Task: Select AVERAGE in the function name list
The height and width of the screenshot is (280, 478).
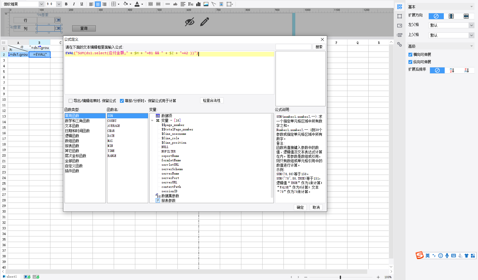Action: 114,126
